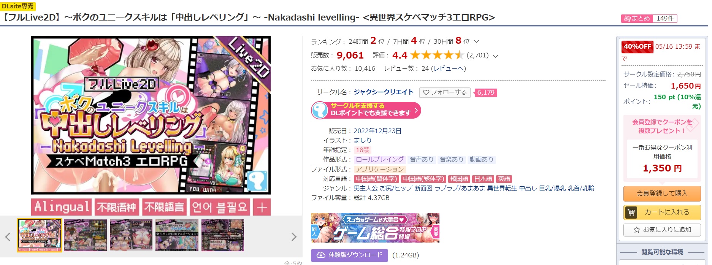Screen dimensions: 712x265
Task: Expand the ranking details chevron
Action: pyautogui.click(x=476, y=41)
